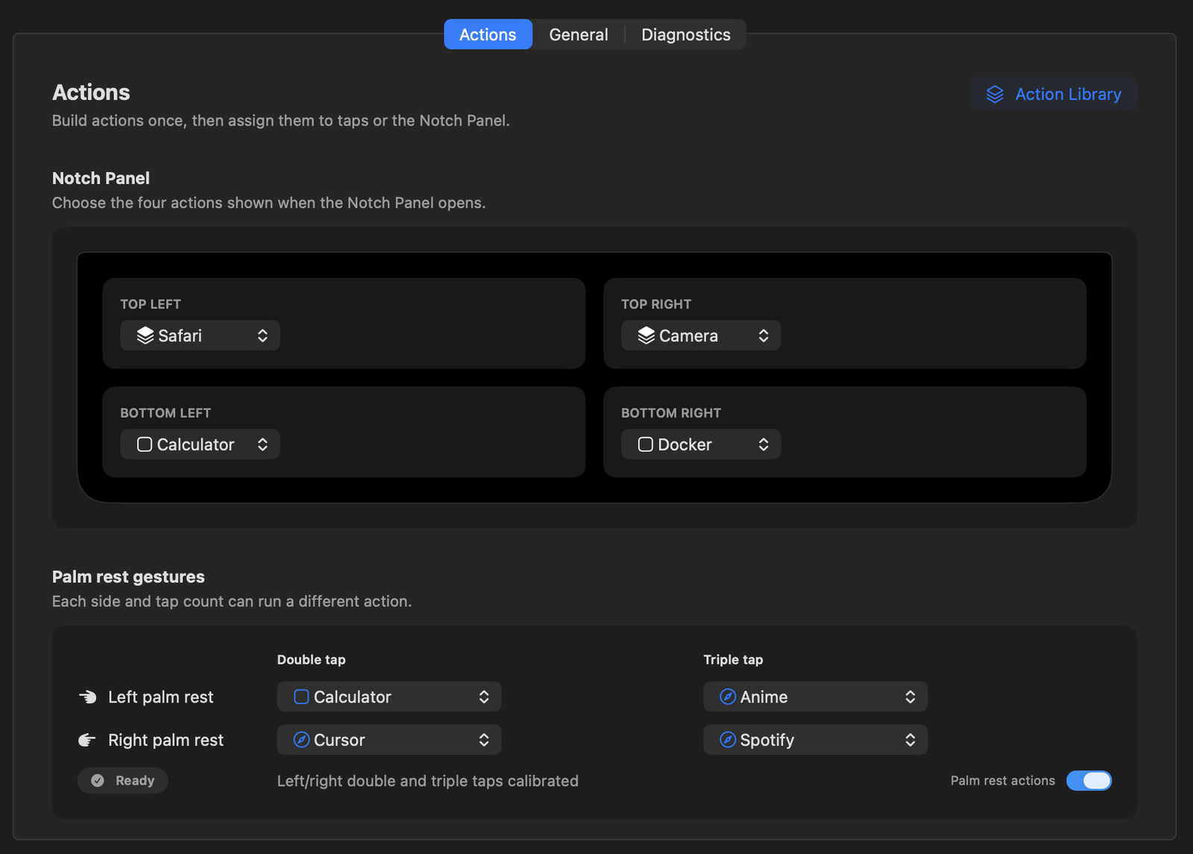Open the General tab

579,34
